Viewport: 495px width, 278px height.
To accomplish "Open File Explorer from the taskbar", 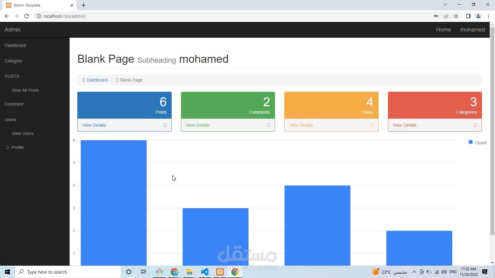I will 189,272.
